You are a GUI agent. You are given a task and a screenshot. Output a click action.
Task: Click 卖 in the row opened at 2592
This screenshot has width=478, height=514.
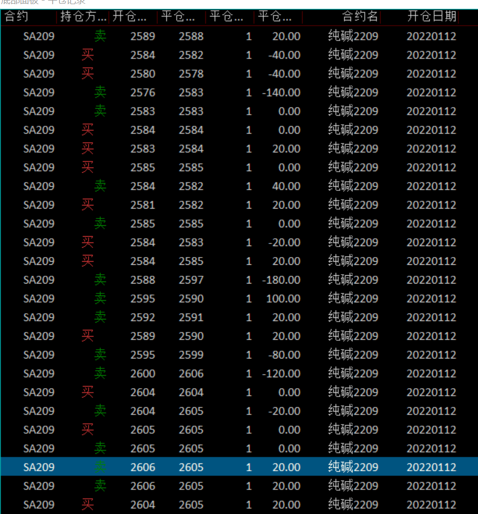(100, 317)
